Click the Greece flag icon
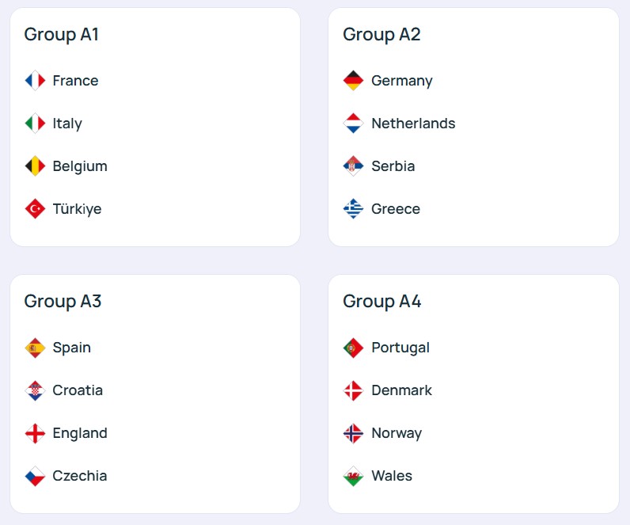Image resolution: width=630 pixels, height=525 pixels. pos(353,209)
